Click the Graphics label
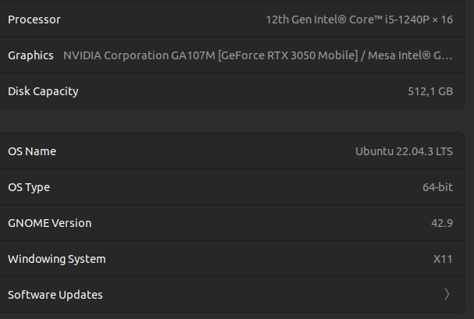Screen dimensions: 474x319 [30, 55]
